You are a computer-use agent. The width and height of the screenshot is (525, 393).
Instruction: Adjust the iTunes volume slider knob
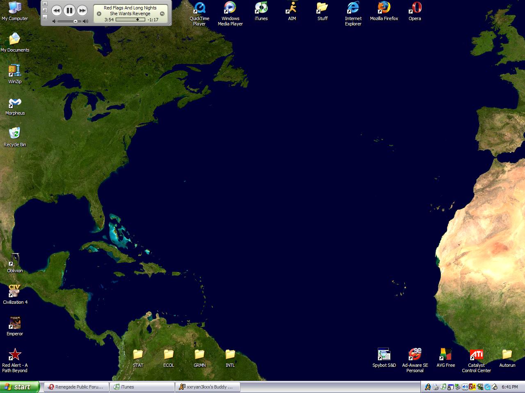point(75,21)
